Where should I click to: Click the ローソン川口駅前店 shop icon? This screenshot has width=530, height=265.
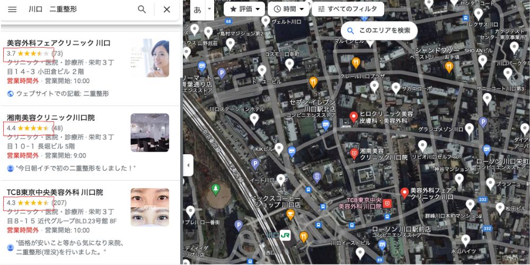[382, 244]
